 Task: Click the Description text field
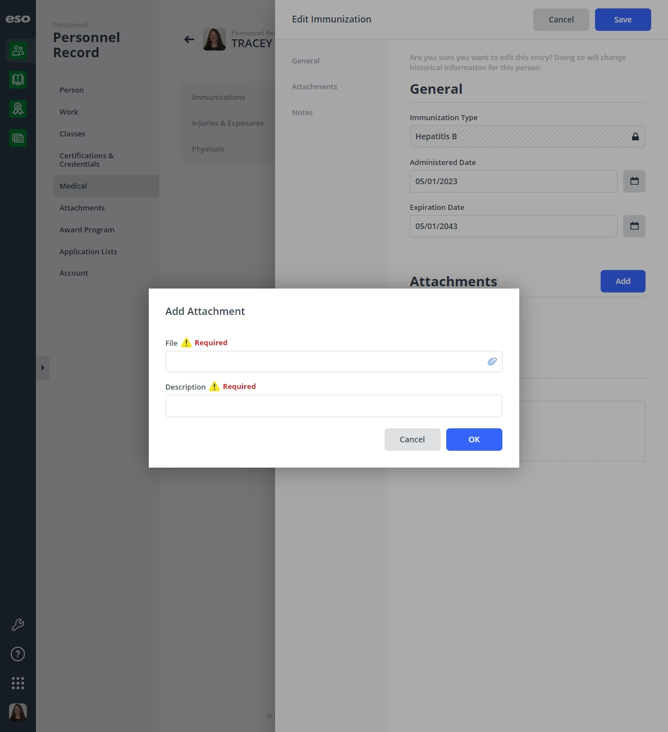tap(333, 406)
